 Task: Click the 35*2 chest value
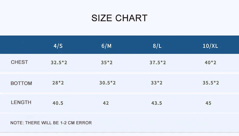(x=106, y=63)
